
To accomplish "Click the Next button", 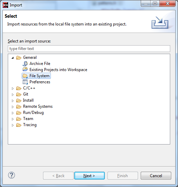I will pyautogui.click(x=90, y=175).
